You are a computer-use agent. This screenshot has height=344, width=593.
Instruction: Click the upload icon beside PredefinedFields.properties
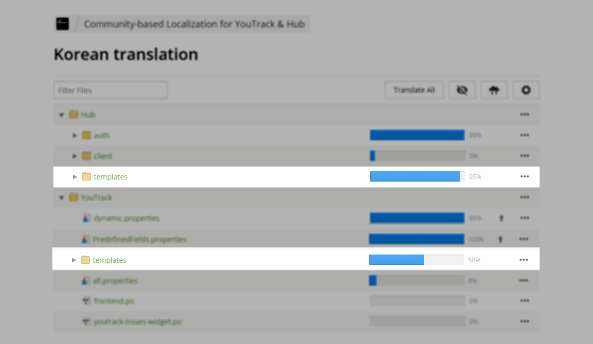click(x=500, y=238)
